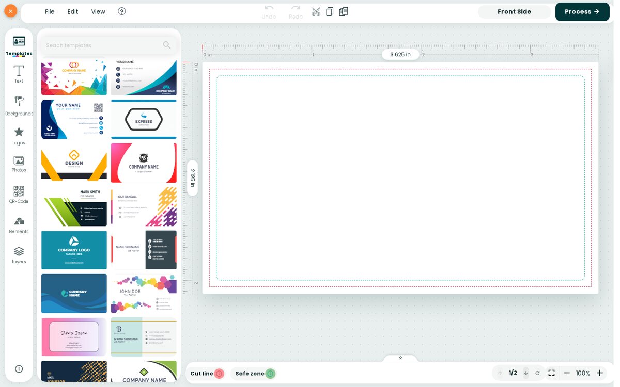
Task: Select the Josh Randall template
Action: pos(144,206)
